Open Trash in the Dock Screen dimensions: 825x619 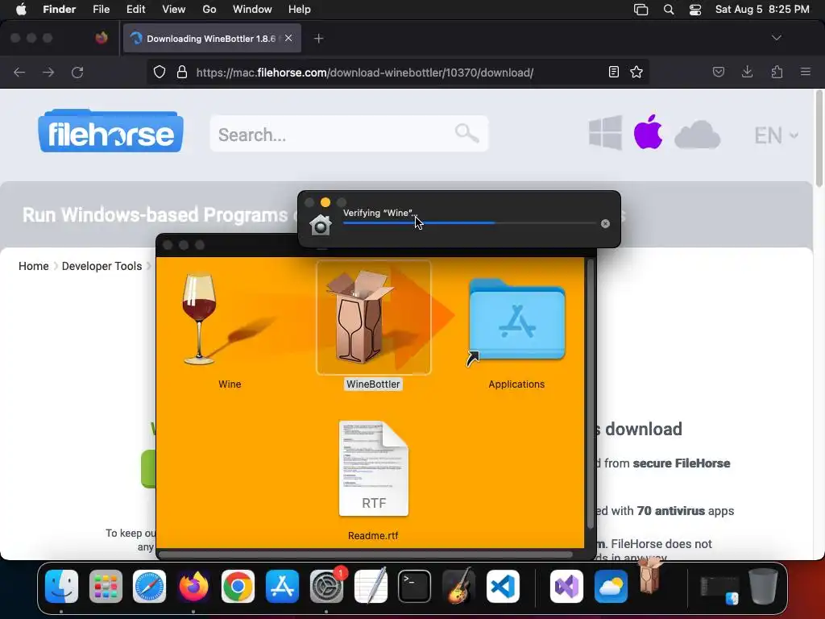click(763, 587)
